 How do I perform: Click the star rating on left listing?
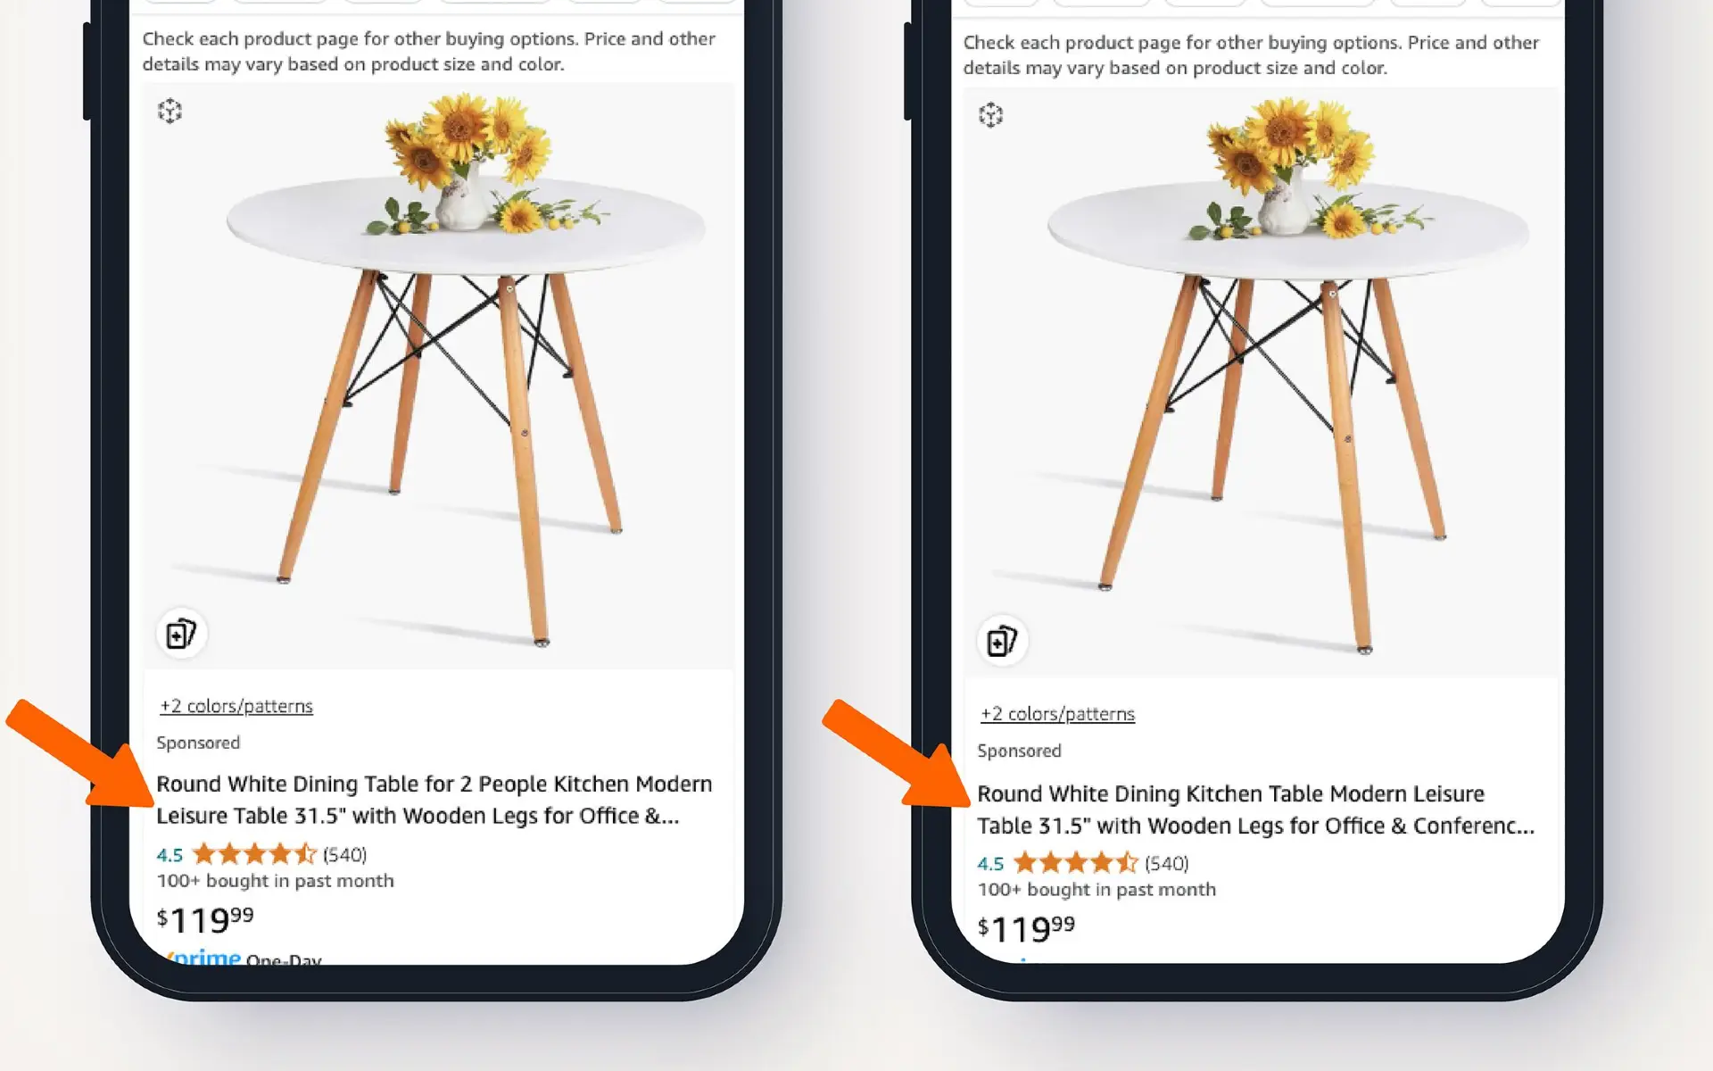[x=252, y=854]
